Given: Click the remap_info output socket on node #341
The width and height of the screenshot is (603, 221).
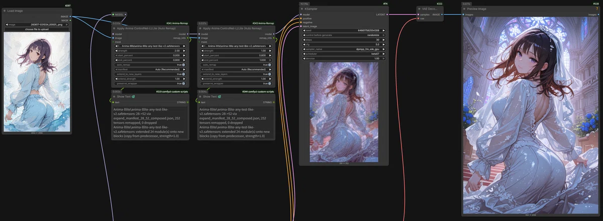Looking at the screenshot, I should point(188,38).
